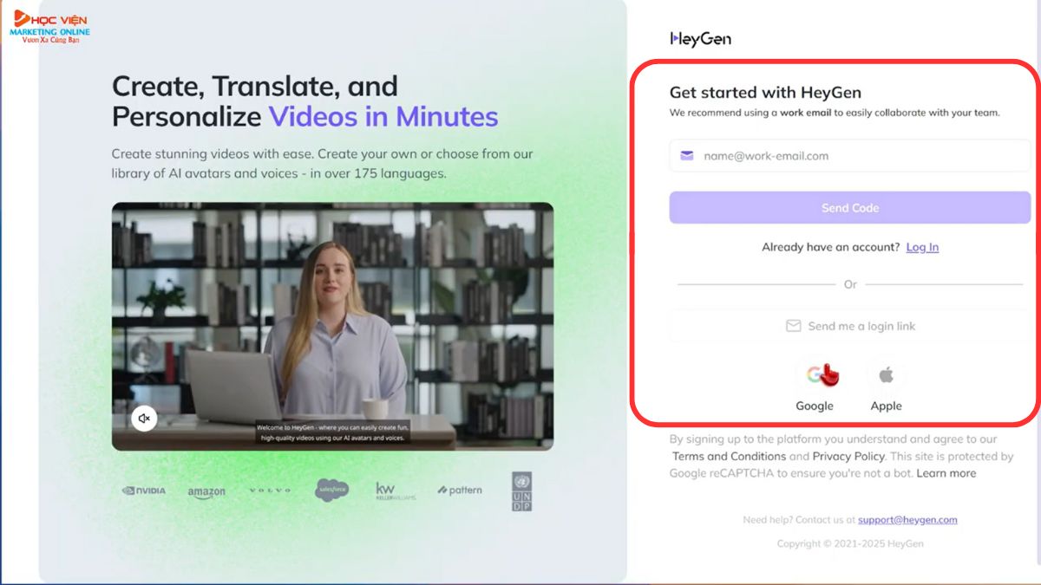Sign in with Apple icon
Image resolution: width=1041 pixels, height=585 pixels.
click(886, 375)
